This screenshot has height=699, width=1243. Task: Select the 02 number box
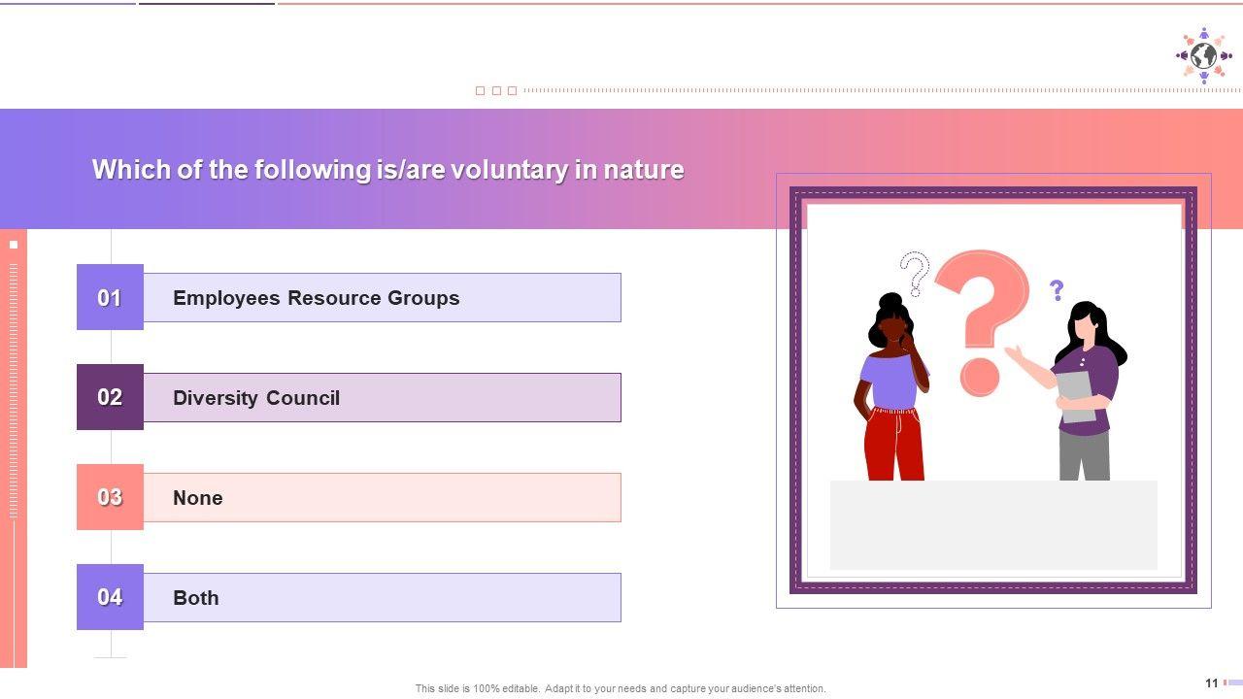(110, 397)
